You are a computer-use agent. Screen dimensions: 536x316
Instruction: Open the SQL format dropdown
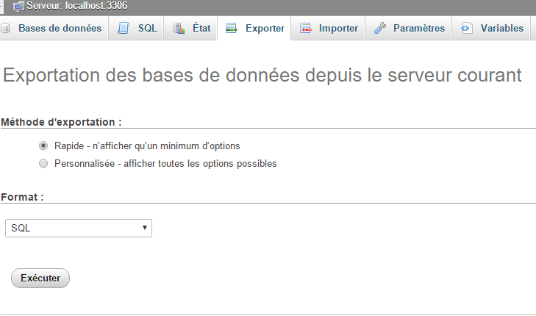[x=79, y=229]
